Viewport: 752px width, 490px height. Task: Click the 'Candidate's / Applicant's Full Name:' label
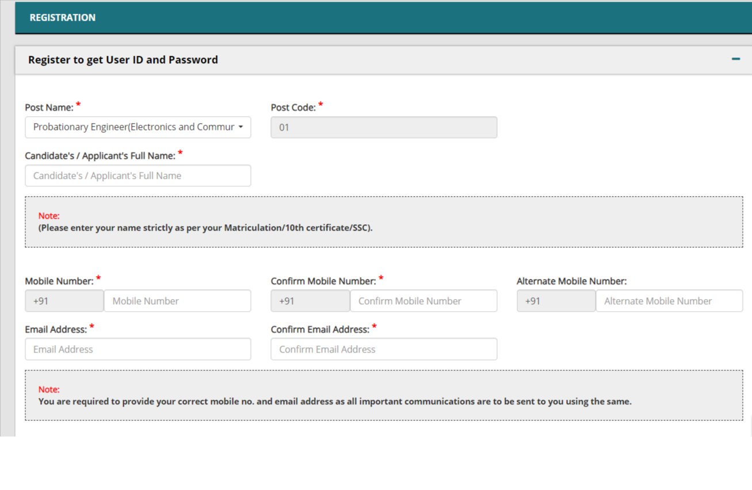pos(100,156)
